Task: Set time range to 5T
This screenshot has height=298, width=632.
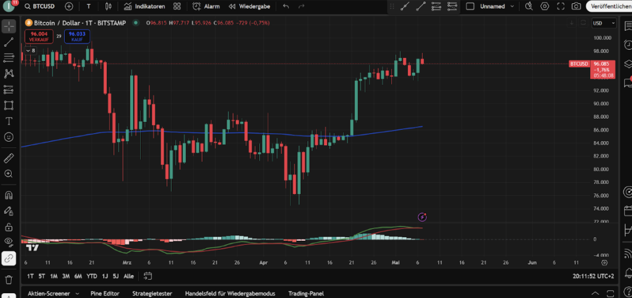Action: point(42,276)
